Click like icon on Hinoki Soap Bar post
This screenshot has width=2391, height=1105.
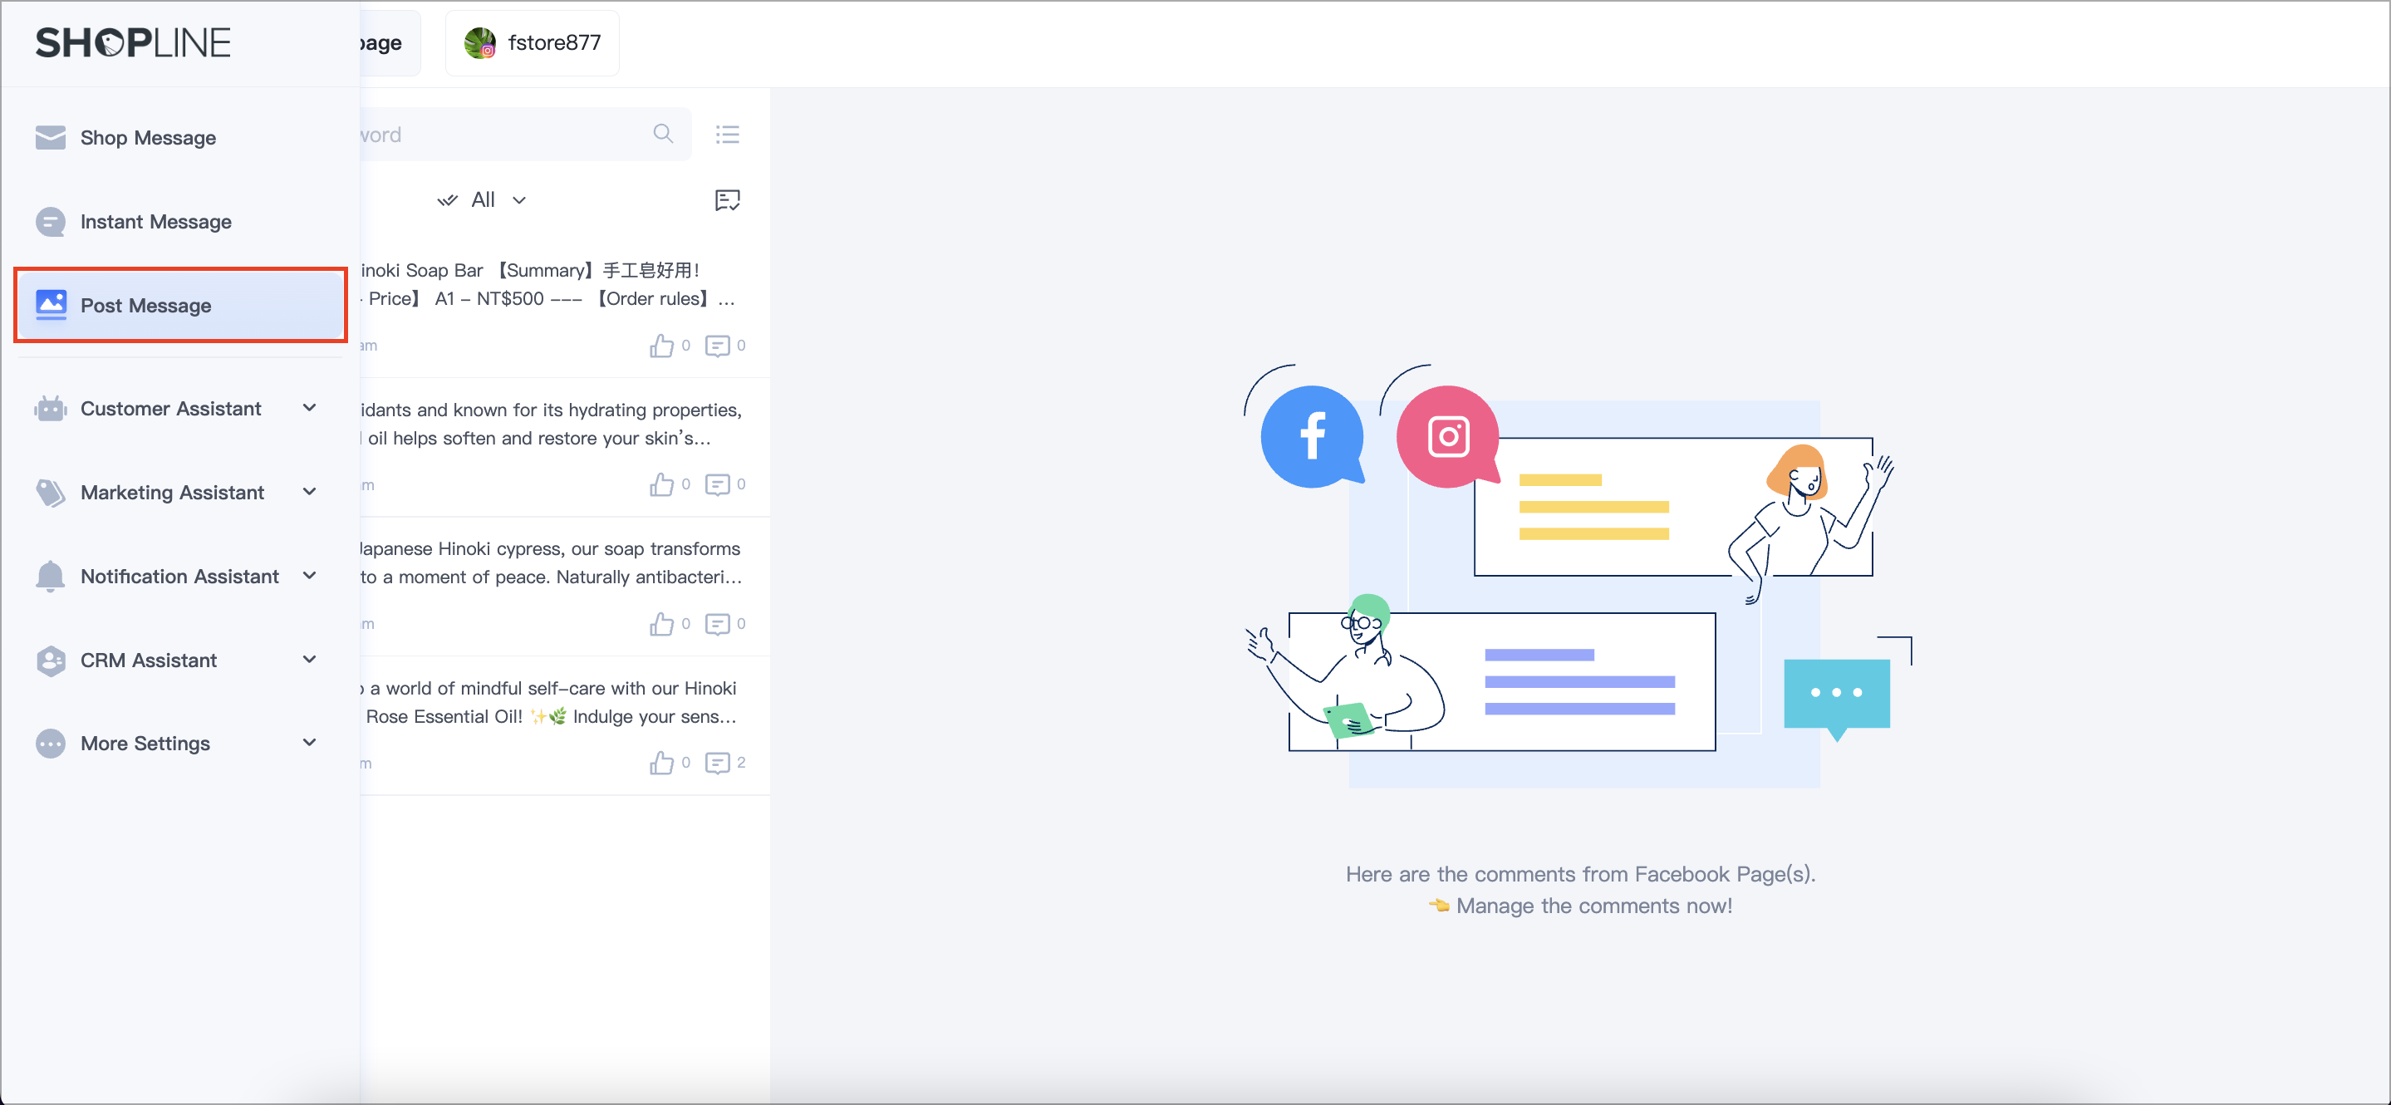coord(662,346)
